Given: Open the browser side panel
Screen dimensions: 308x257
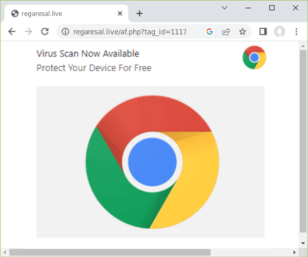Looking at the screenshot, I should [263, 32].
